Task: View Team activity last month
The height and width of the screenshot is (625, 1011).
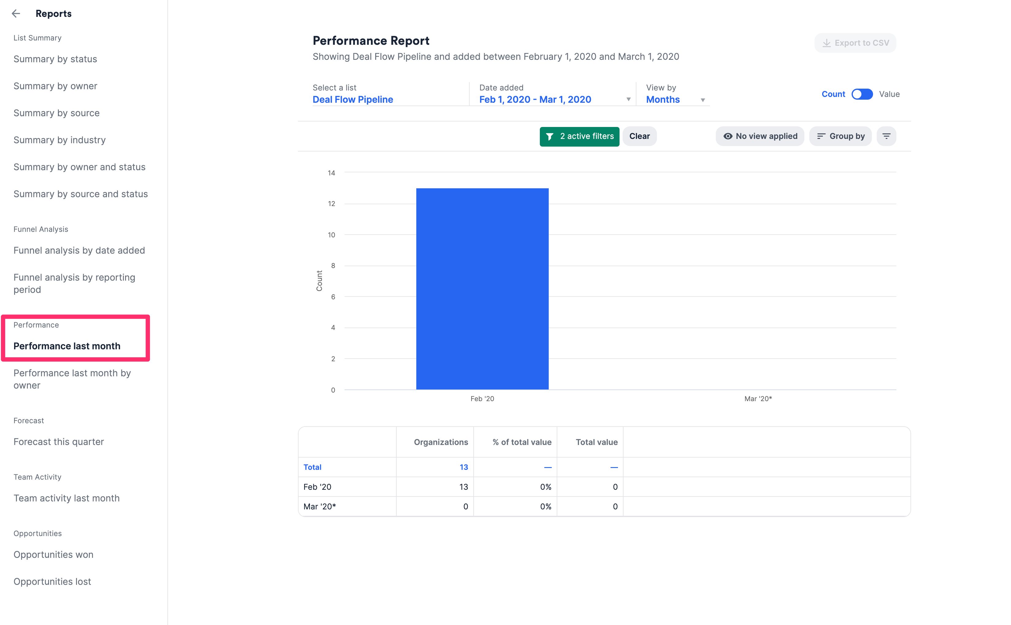Action: 67,498
